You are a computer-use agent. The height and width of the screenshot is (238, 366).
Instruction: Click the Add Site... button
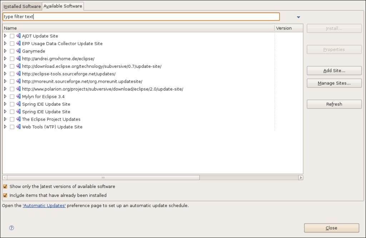(x=334, y=70)
